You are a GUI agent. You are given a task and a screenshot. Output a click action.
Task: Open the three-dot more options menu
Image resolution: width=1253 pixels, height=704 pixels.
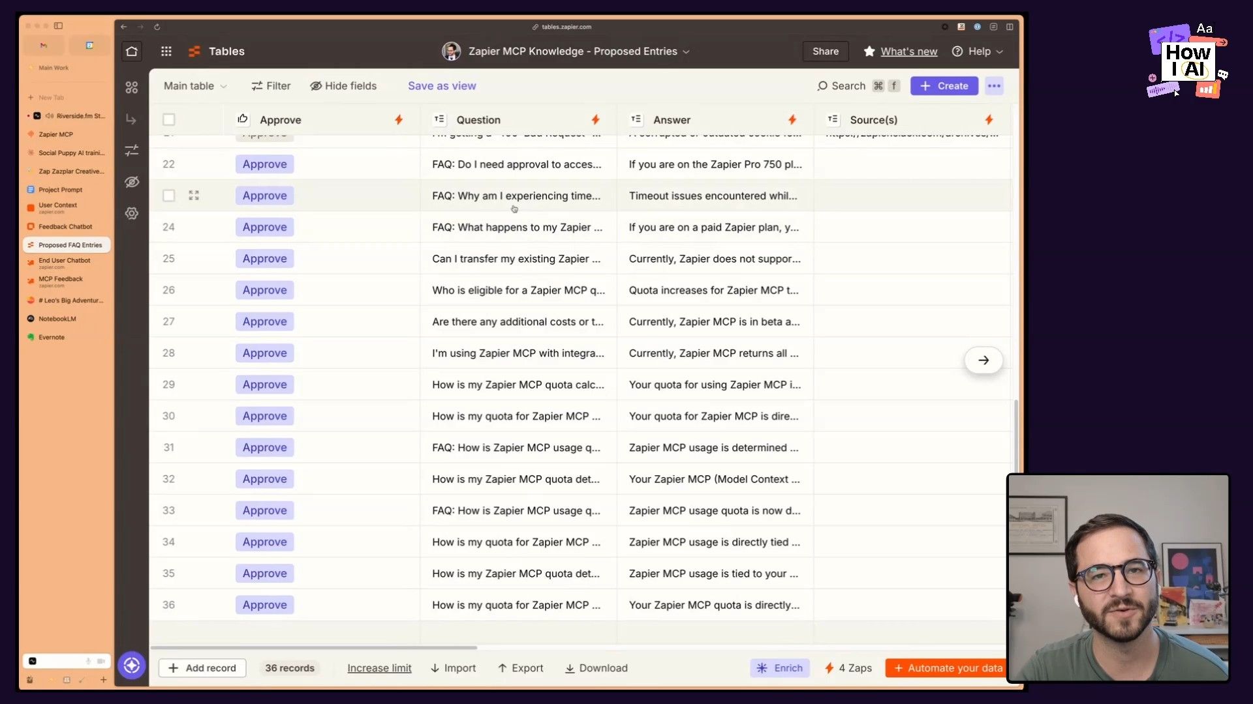[x=994, y=86]
